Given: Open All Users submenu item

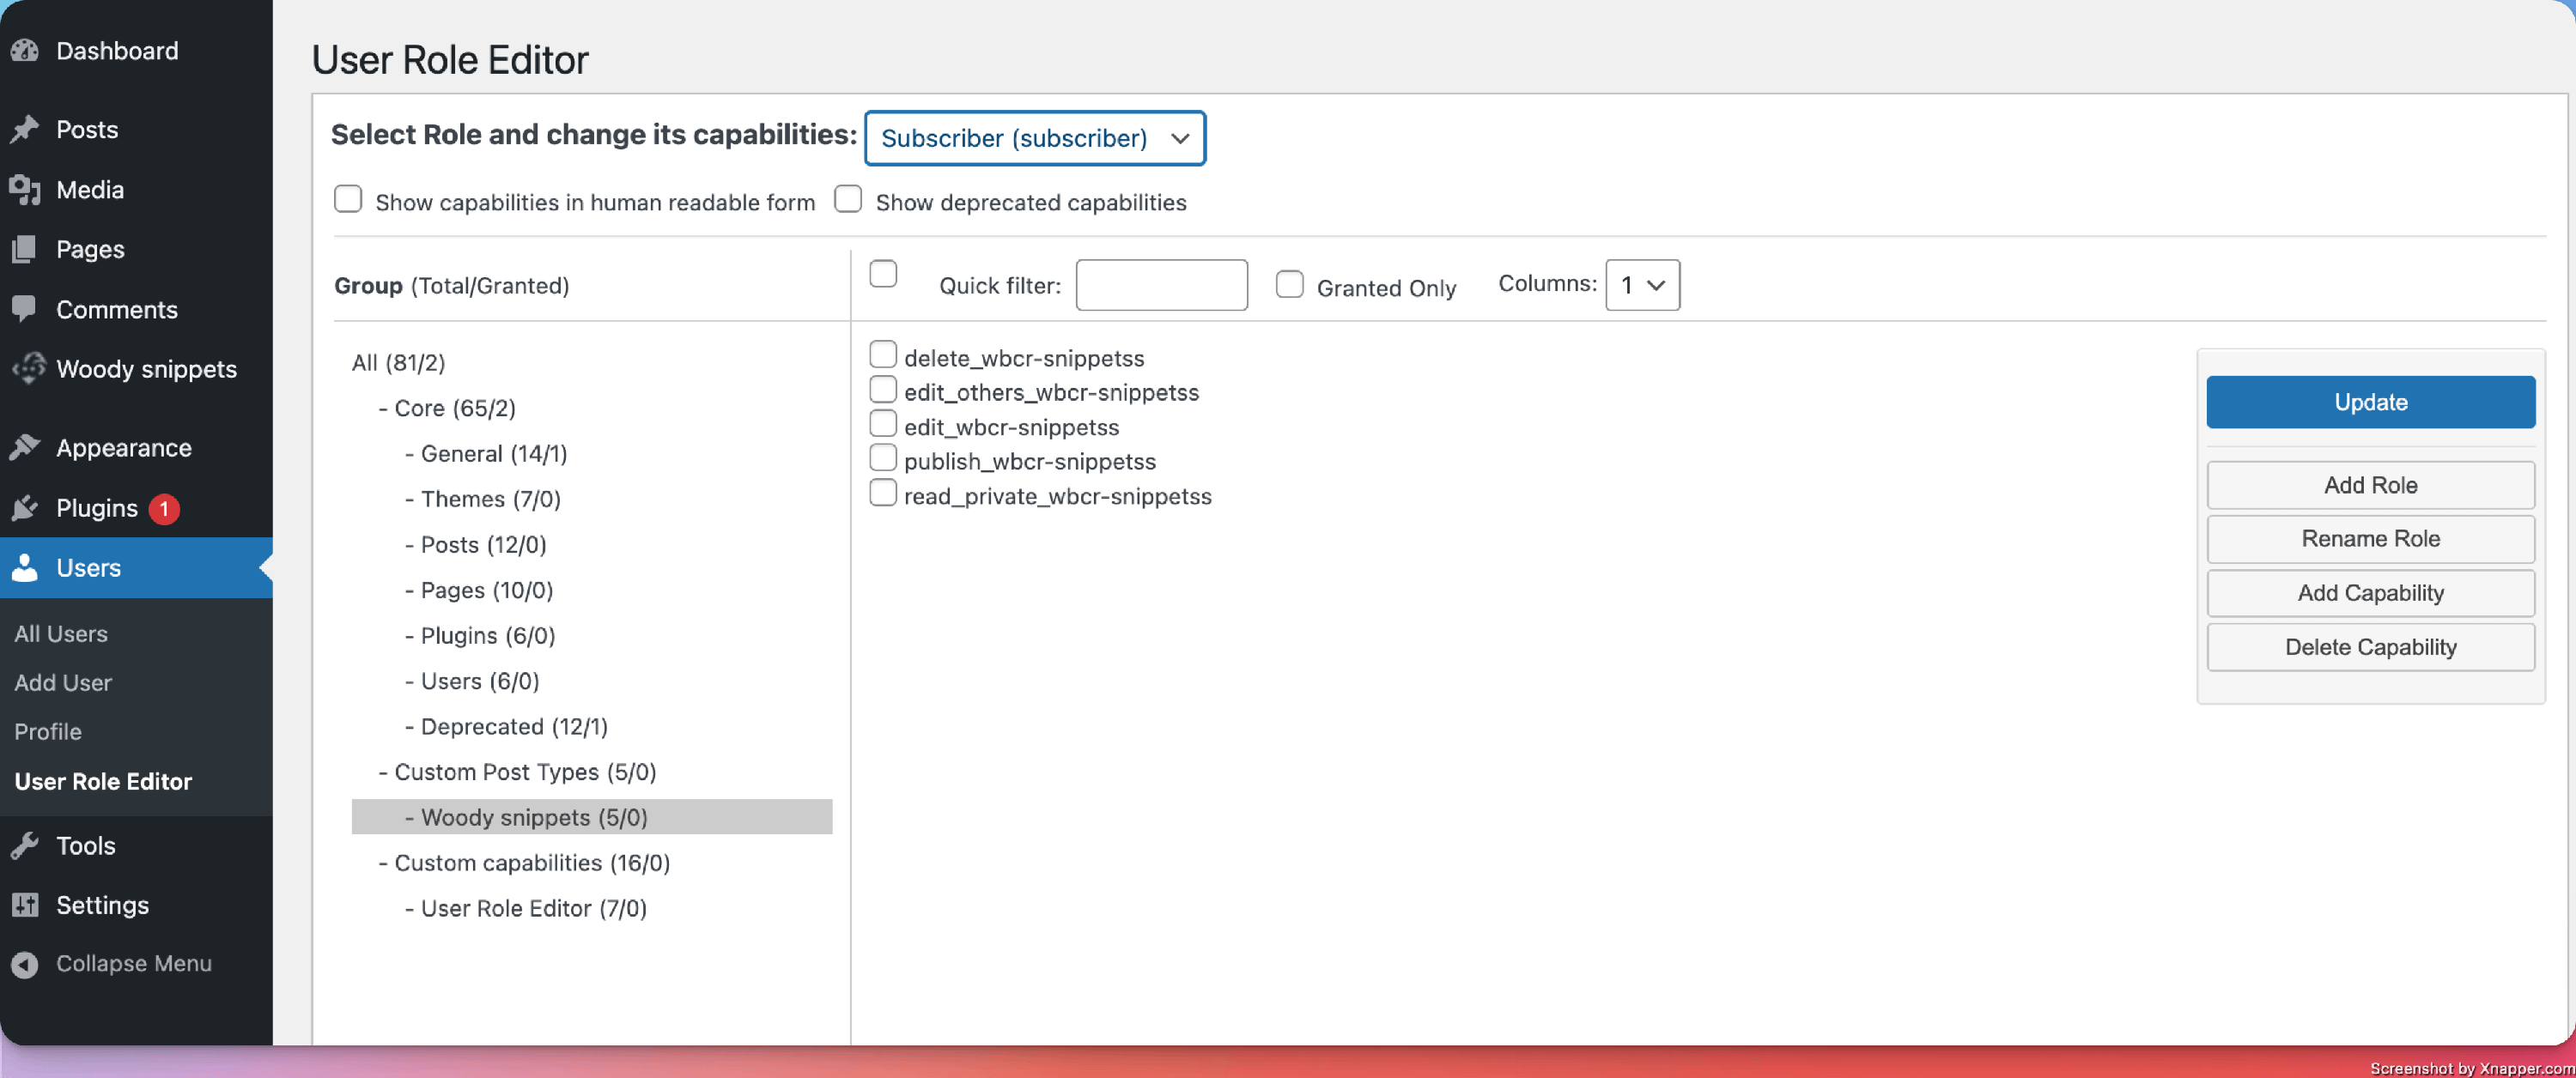Looking at the screenshot, I should pos(61,634).
